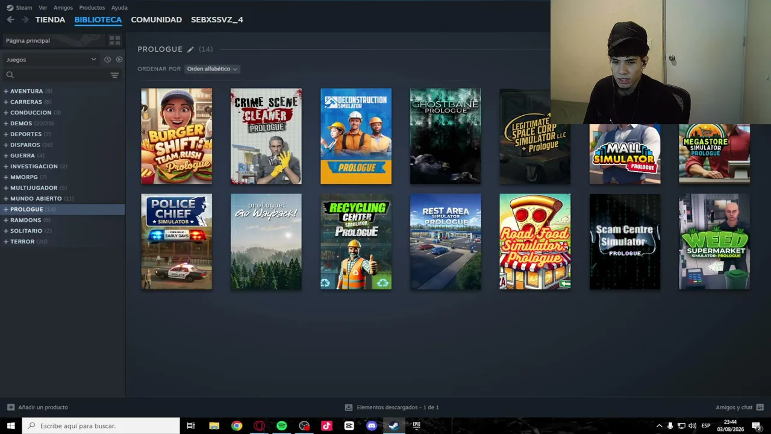Open the Windows Start menu
Image resolution: width=771 pixels, height=434 pixels.
(11, 426)
